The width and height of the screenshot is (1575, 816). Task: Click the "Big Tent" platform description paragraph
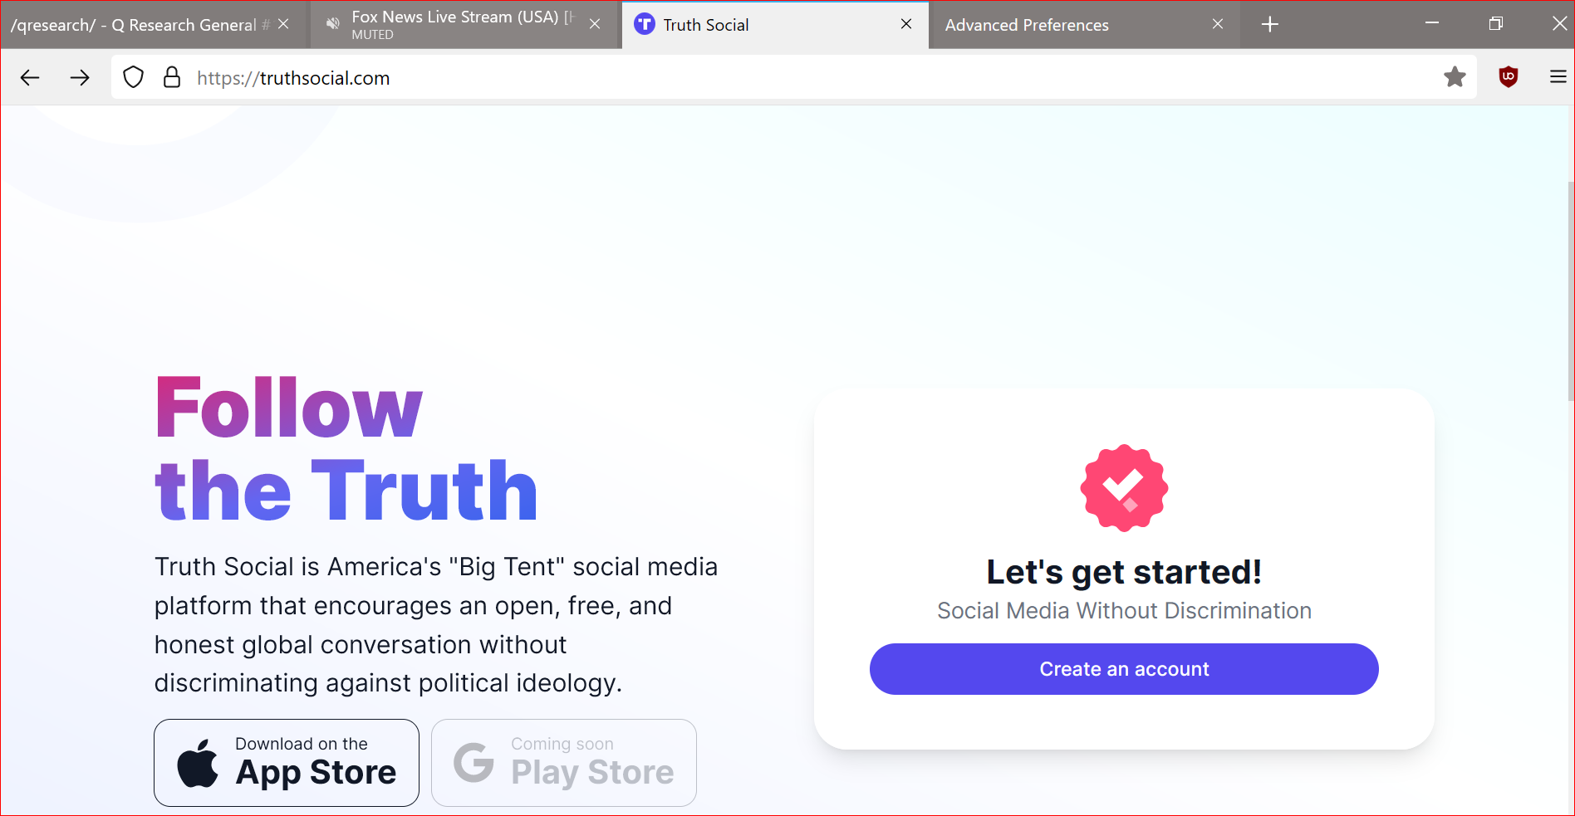436,625
